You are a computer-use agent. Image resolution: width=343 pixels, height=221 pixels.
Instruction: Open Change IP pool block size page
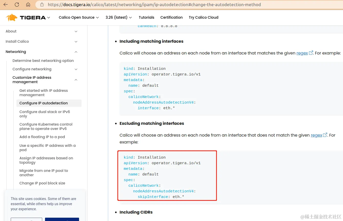[x=42, y=183]
